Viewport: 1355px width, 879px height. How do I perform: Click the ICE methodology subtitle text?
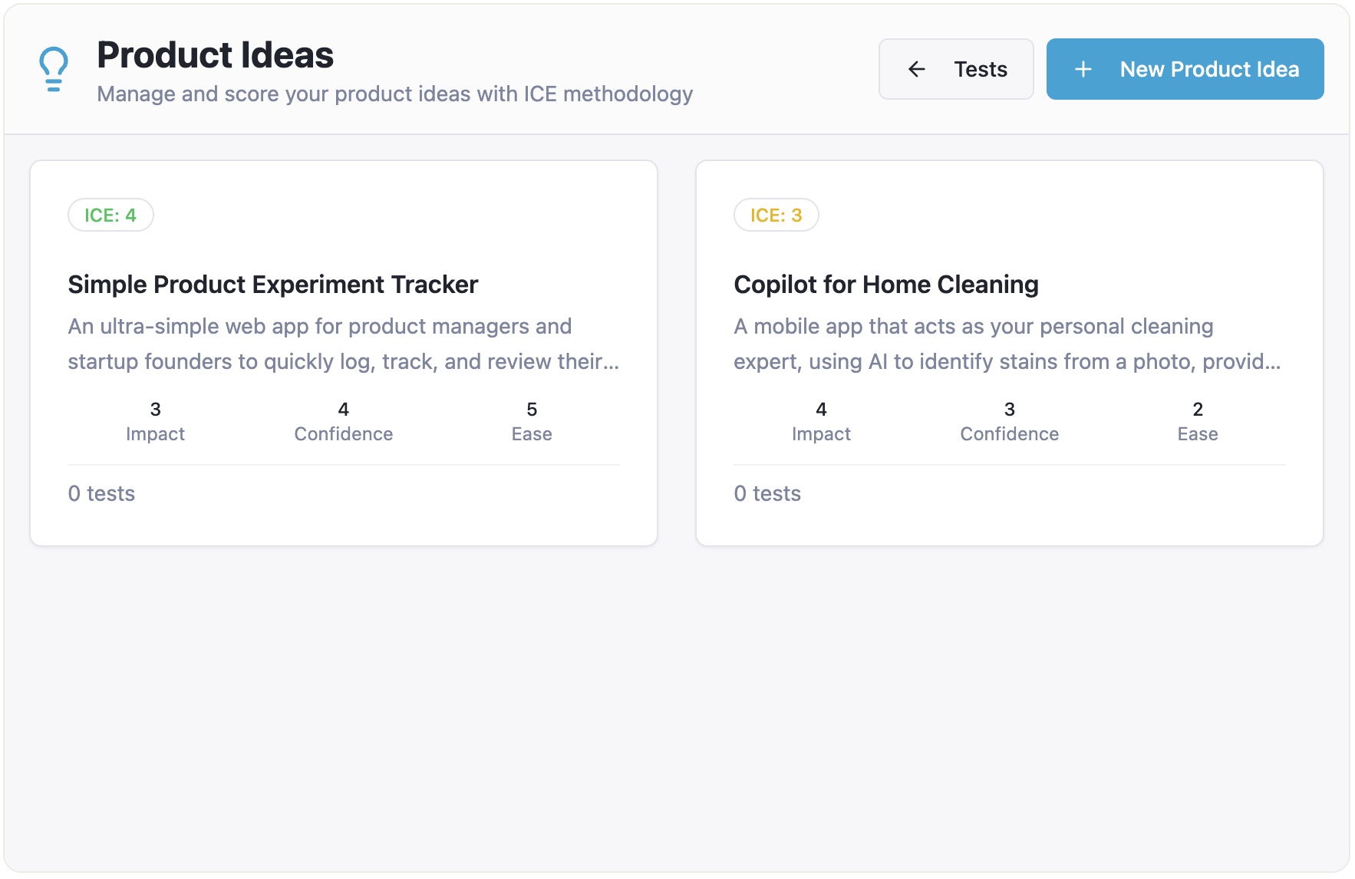(395, 94)
